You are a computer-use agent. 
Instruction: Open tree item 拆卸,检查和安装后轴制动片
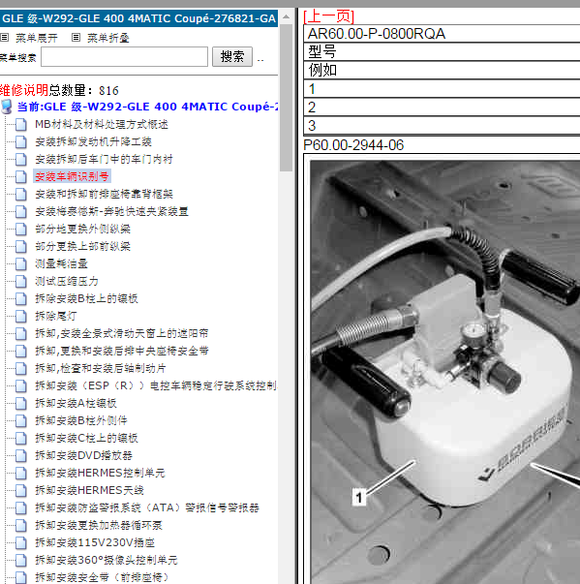[x=101, y=368]
